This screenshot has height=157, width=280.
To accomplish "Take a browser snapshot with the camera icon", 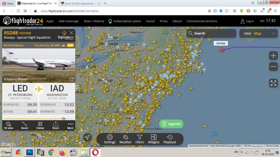I will [215, 11].
